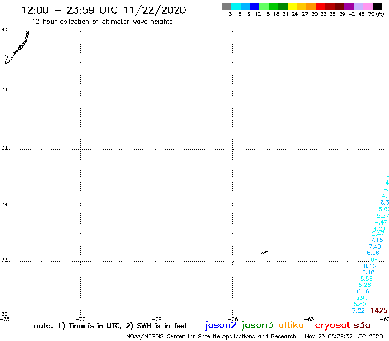Click the yellow swatch in the color legend

[292, 6]
